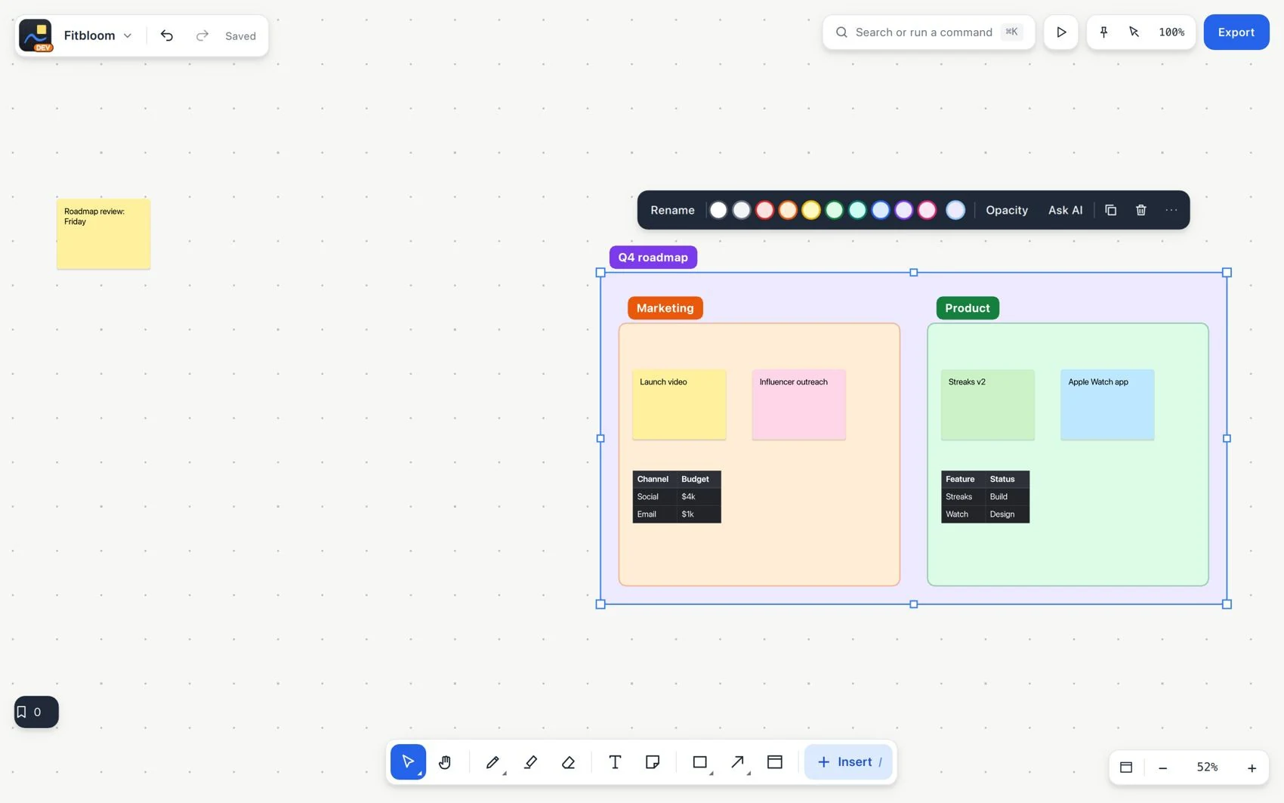
Task: Activate the hand pan tool
Action: click(445, 761)
